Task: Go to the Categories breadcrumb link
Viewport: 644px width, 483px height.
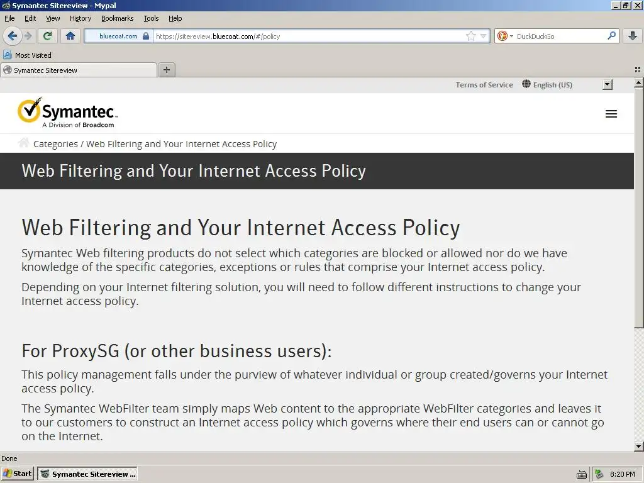Action: 55,144
